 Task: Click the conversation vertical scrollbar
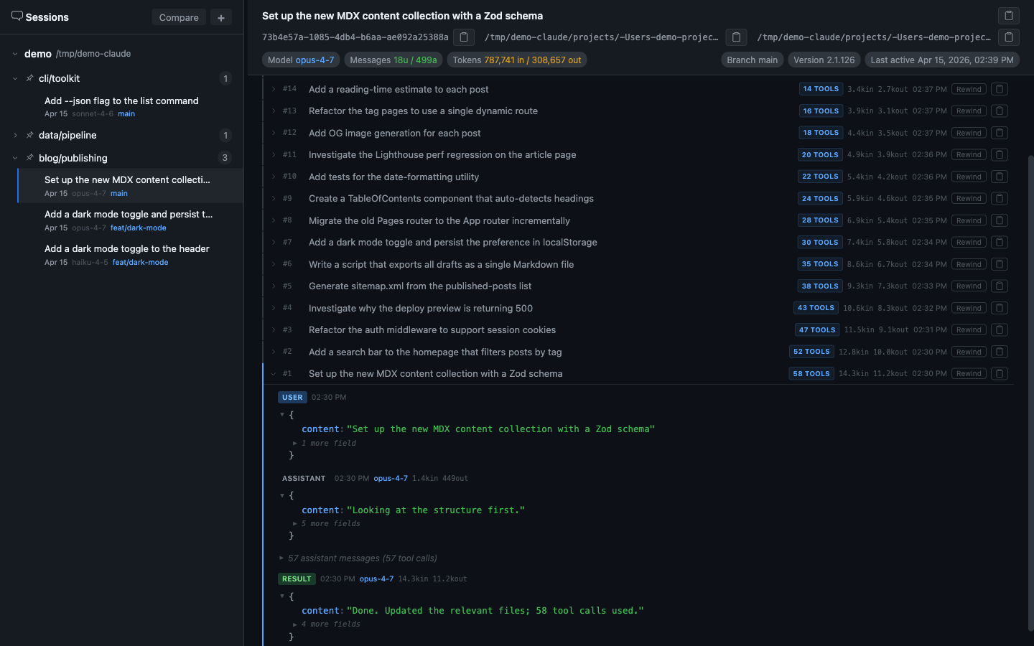click(1030, 393)
